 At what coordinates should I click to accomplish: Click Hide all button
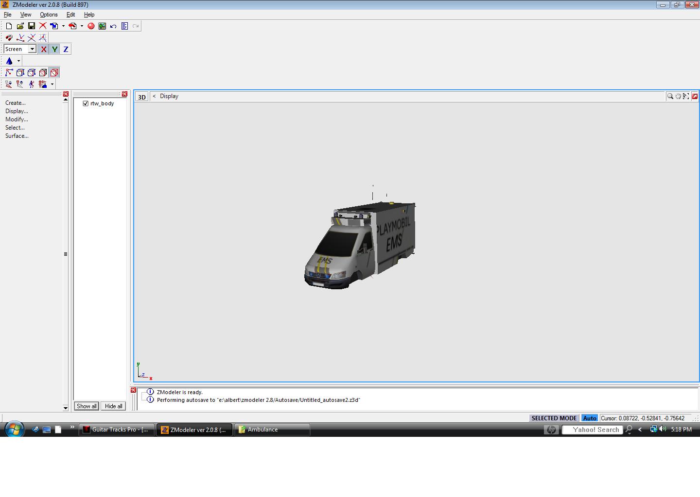[x=114, y=406]
